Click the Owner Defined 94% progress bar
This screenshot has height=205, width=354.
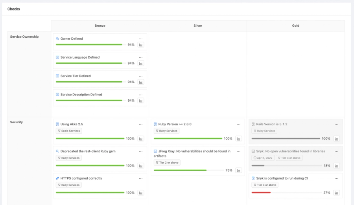pos(91,45)
